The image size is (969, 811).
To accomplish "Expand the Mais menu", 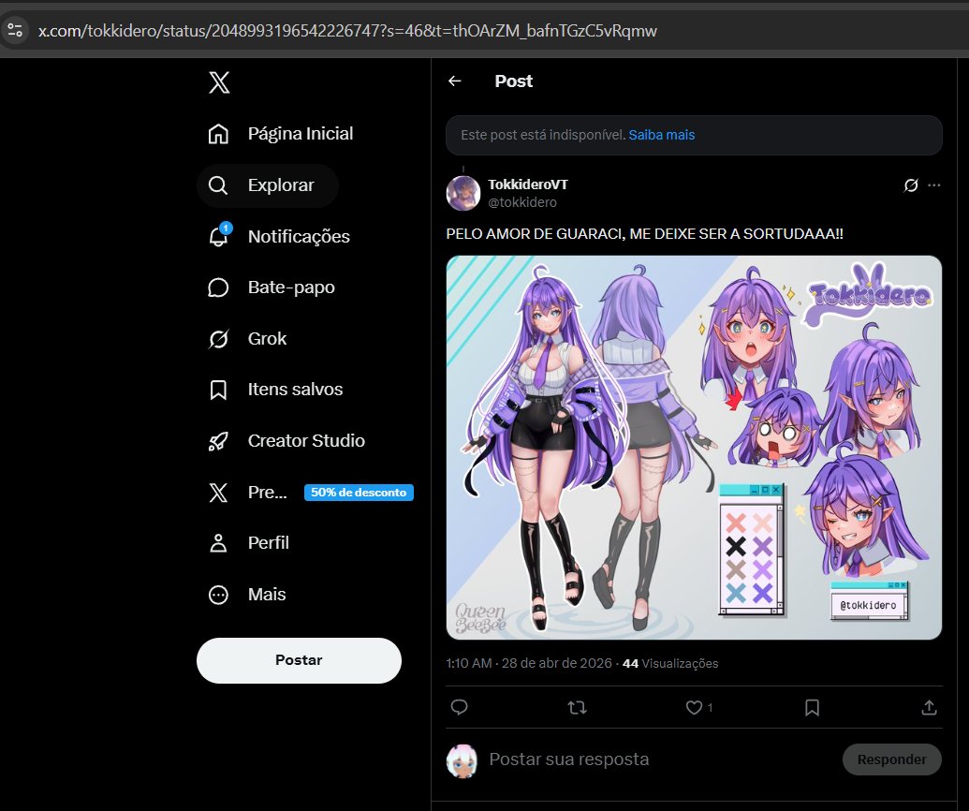I will 247,595.
